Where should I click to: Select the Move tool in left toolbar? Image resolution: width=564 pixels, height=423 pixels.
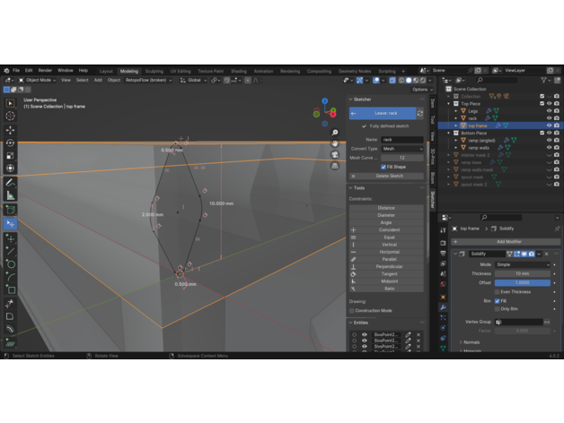click(10, 129)
